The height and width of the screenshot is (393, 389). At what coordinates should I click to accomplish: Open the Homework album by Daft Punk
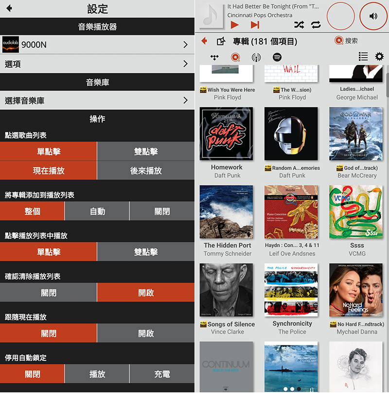226,134
